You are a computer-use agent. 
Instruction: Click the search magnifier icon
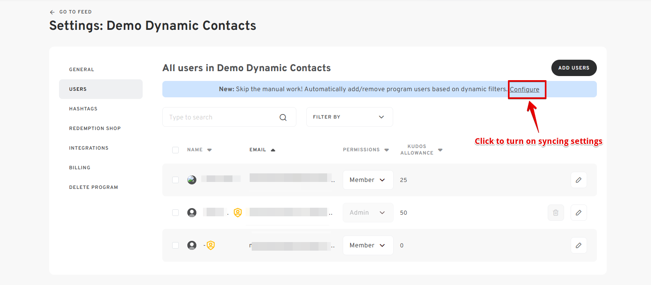[x=283, y=117]
